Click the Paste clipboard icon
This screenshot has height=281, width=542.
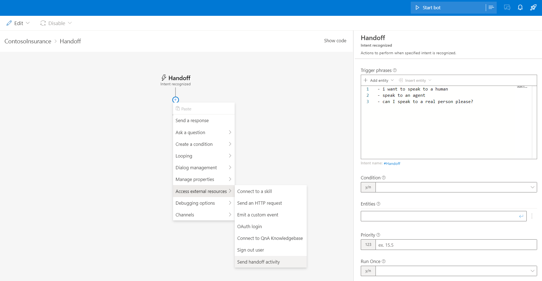tap(178, 108)
